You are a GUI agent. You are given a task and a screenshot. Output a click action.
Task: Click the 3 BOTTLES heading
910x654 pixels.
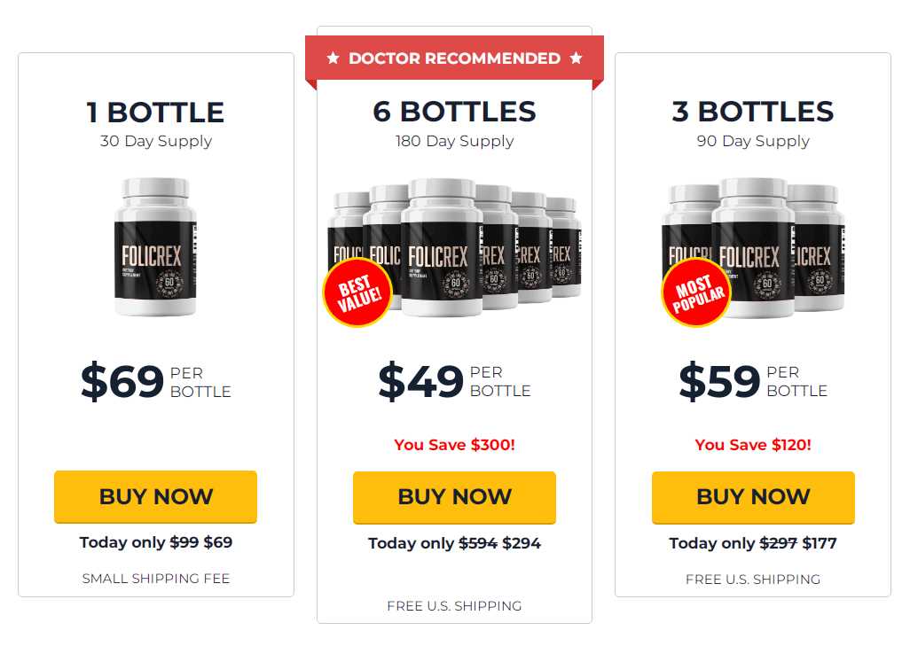(x=753, y=112)
